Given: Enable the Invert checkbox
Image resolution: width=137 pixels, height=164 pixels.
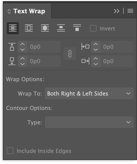Looking at the screenshot, I should point(93,28).
